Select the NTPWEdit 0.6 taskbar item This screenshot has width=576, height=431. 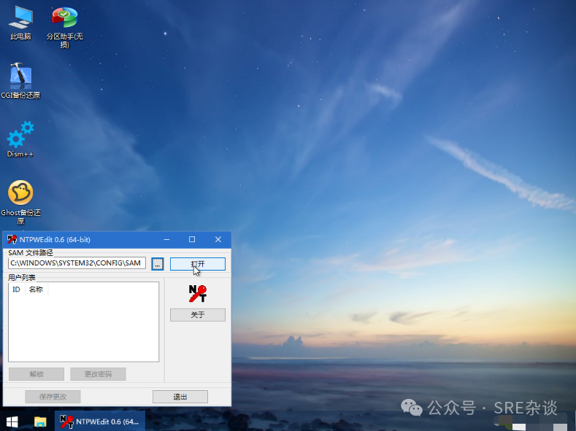point(100,422)
